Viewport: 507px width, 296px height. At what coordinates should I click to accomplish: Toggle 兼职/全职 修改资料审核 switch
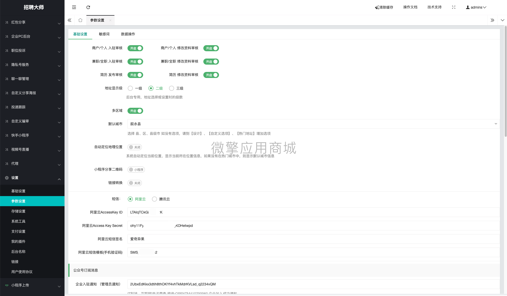click(211, 62)
